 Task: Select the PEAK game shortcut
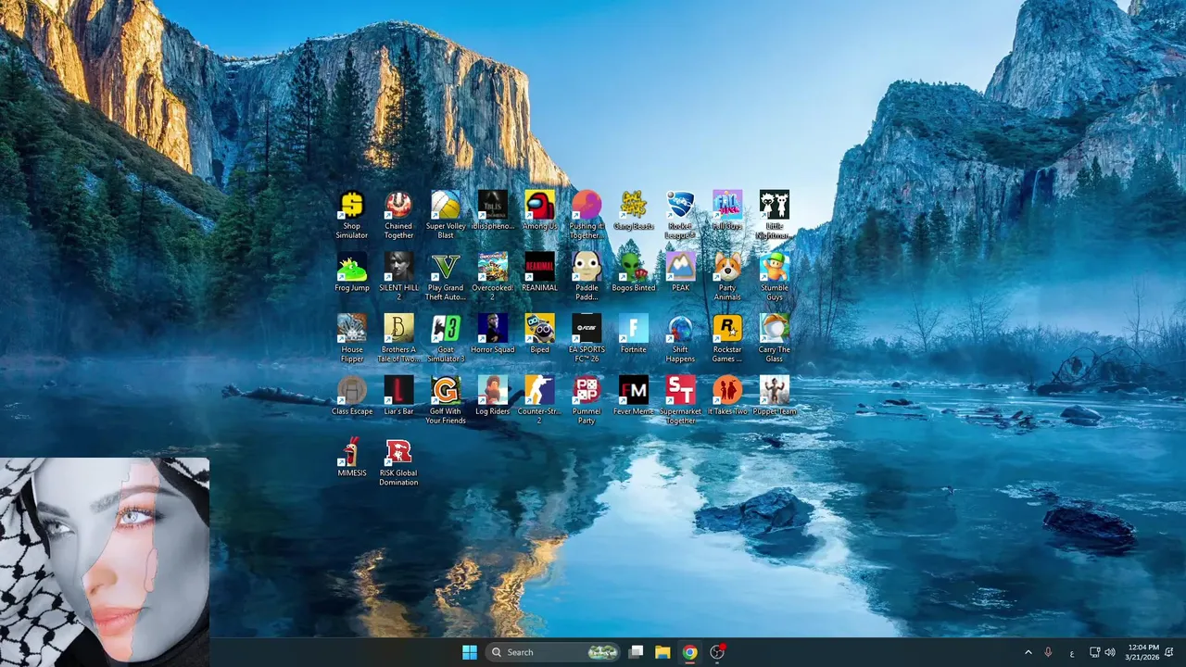click(680, 272)
